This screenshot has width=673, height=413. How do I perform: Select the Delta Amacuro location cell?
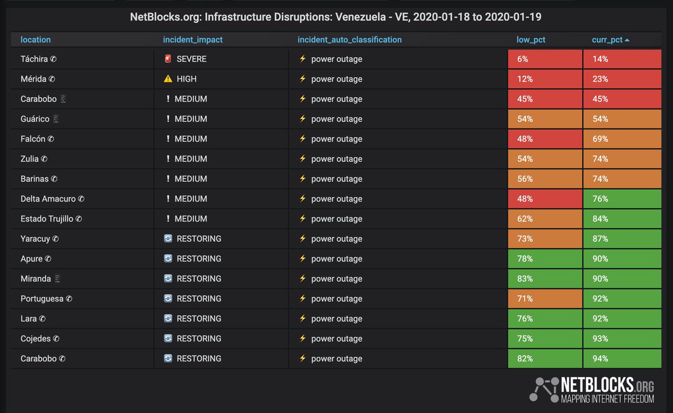82,199
